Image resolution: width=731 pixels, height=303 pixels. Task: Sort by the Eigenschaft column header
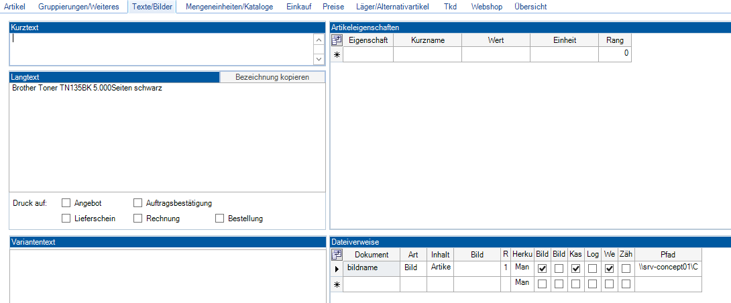(368, 40)
